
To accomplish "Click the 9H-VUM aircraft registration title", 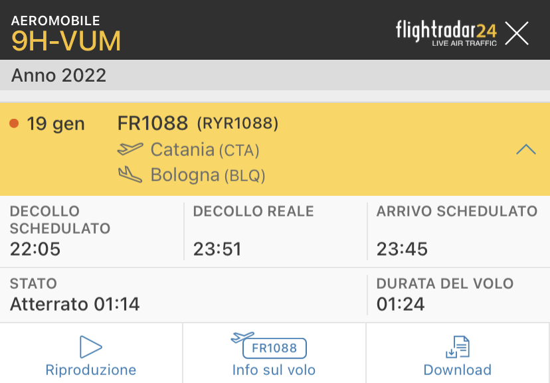I will [x=66, y=41].
